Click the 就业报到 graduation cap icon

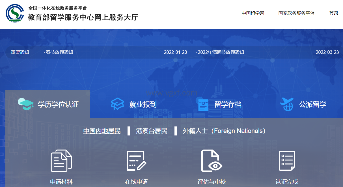coord(117,104)
